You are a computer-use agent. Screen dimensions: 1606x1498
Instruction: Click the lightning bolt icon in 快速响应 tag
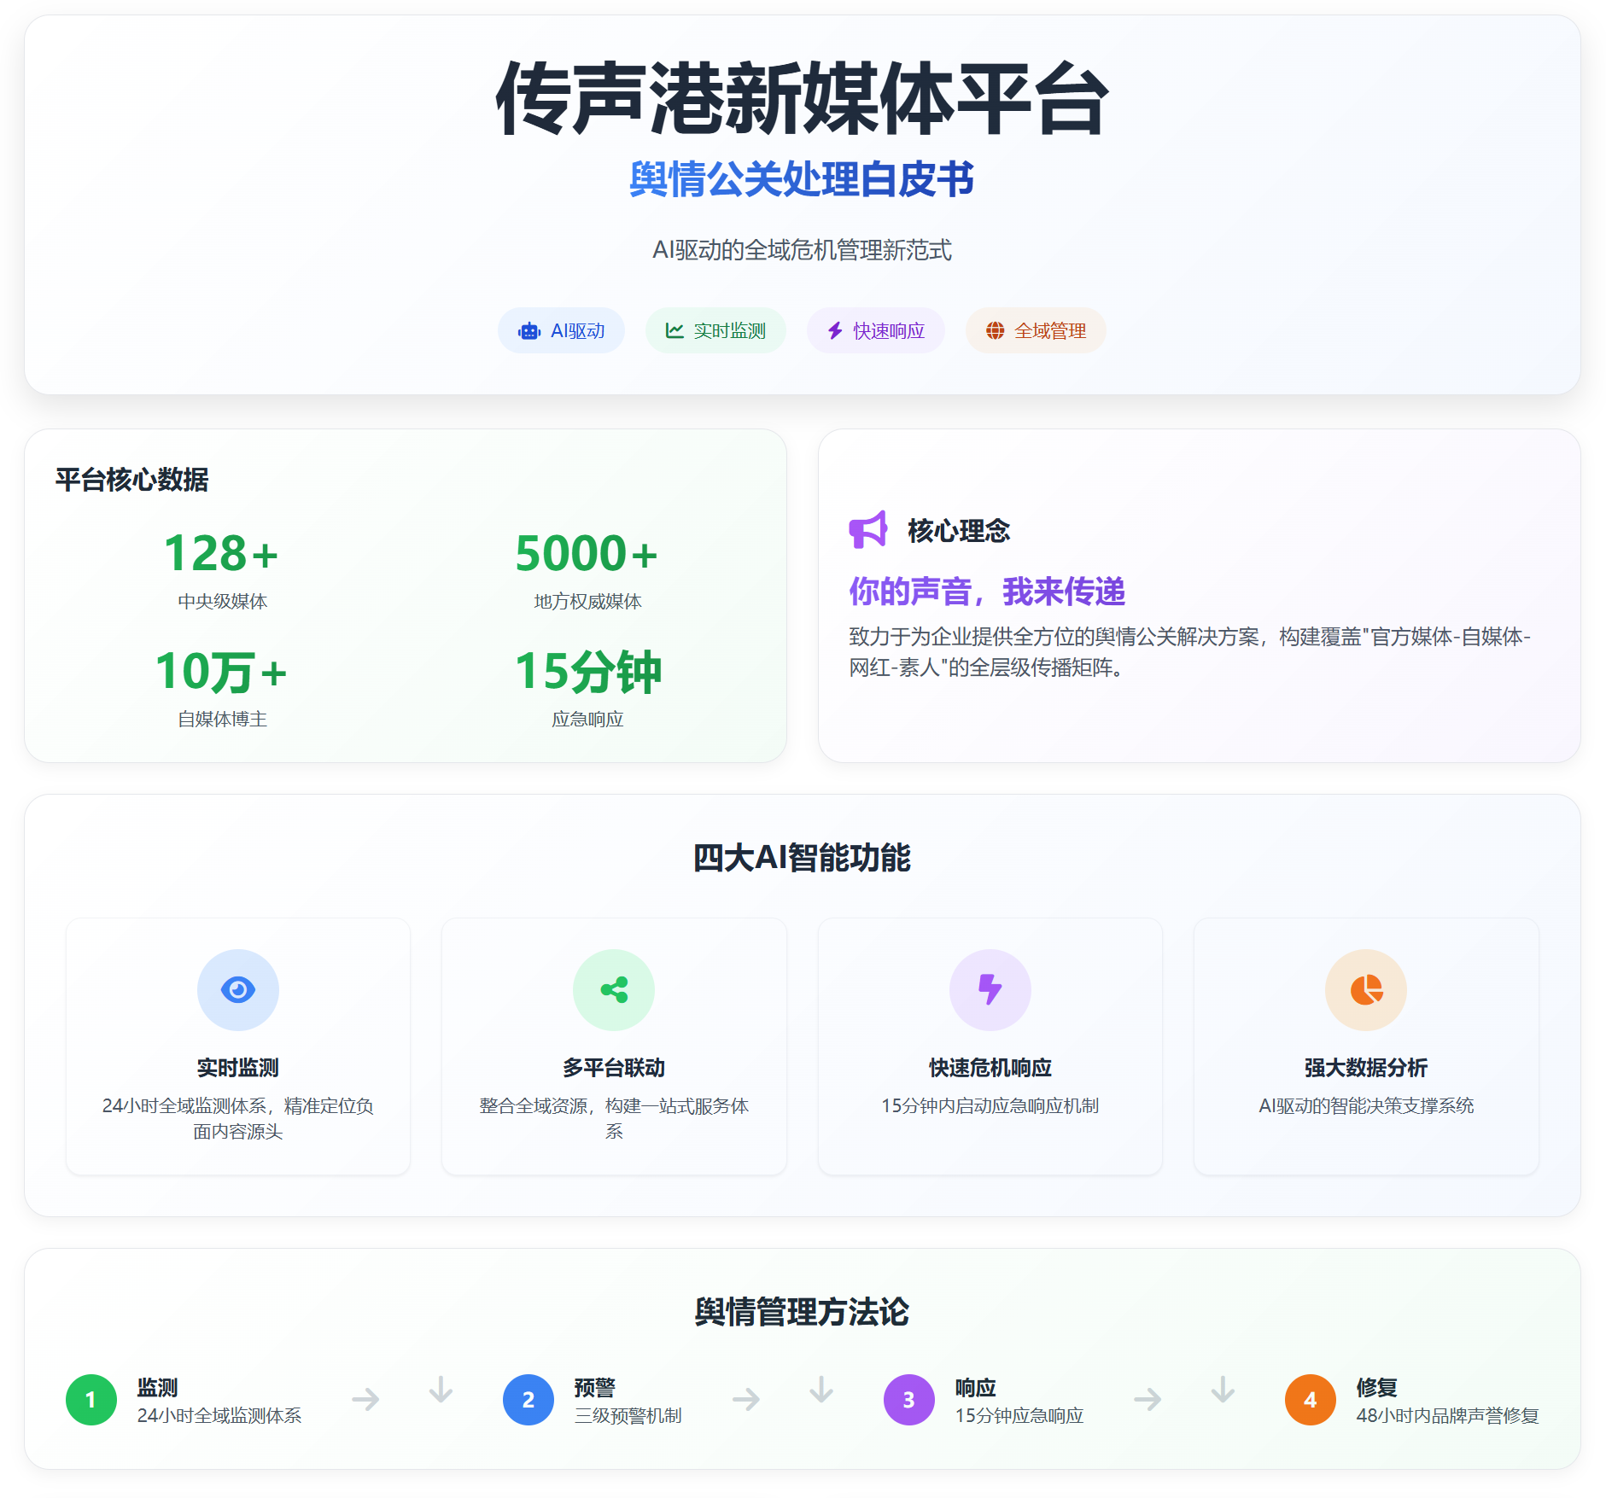tap(835, 330)
